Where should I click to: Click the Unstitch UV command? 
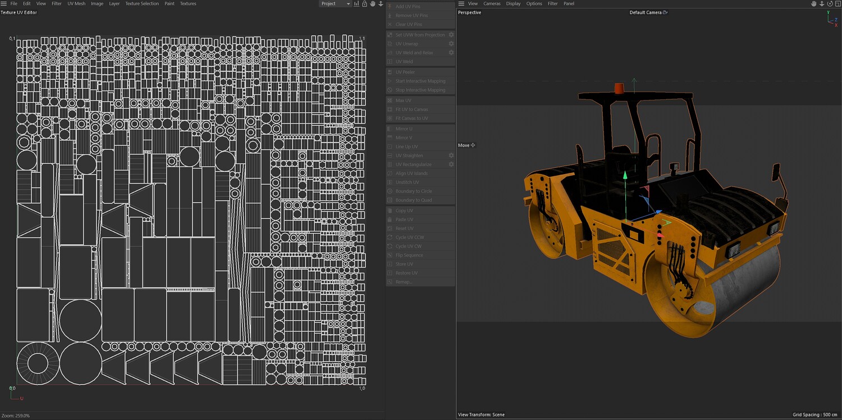[x=420, y=182]
